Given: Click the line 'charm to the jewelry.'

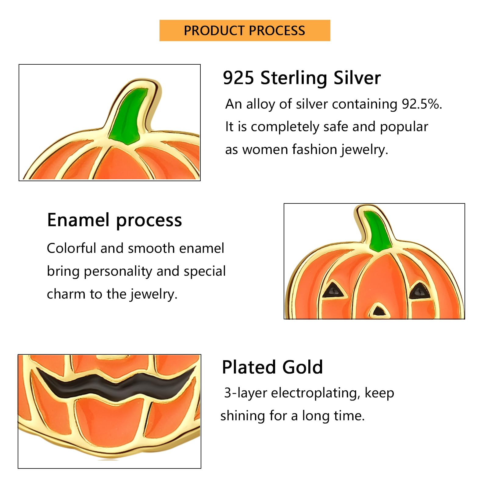Looking at the screenshot, I should point(112,294).
